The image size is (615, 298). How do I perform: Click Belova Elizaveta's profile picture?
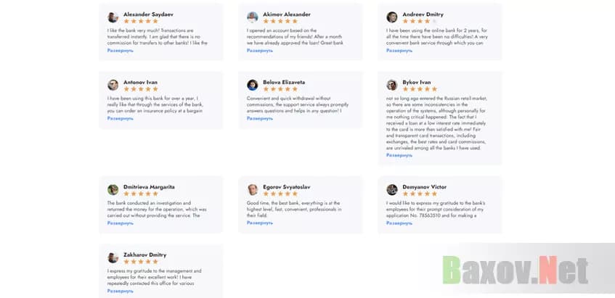coord(253,85)
